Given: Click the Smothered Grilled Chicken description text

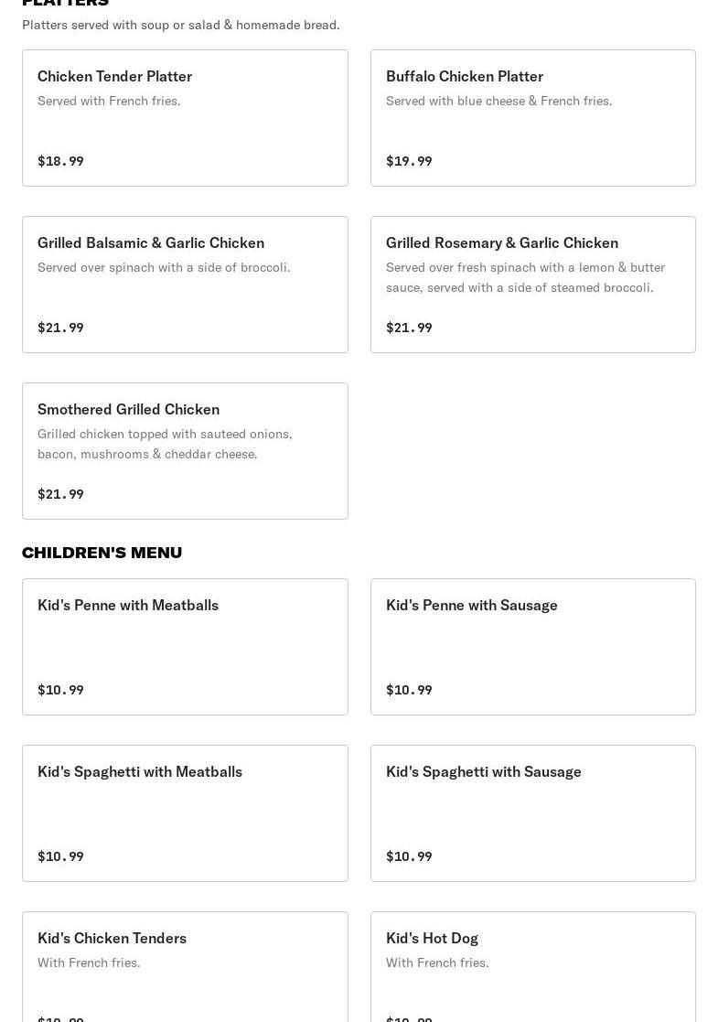Looking at the screenshot, I should pos(165,444).
